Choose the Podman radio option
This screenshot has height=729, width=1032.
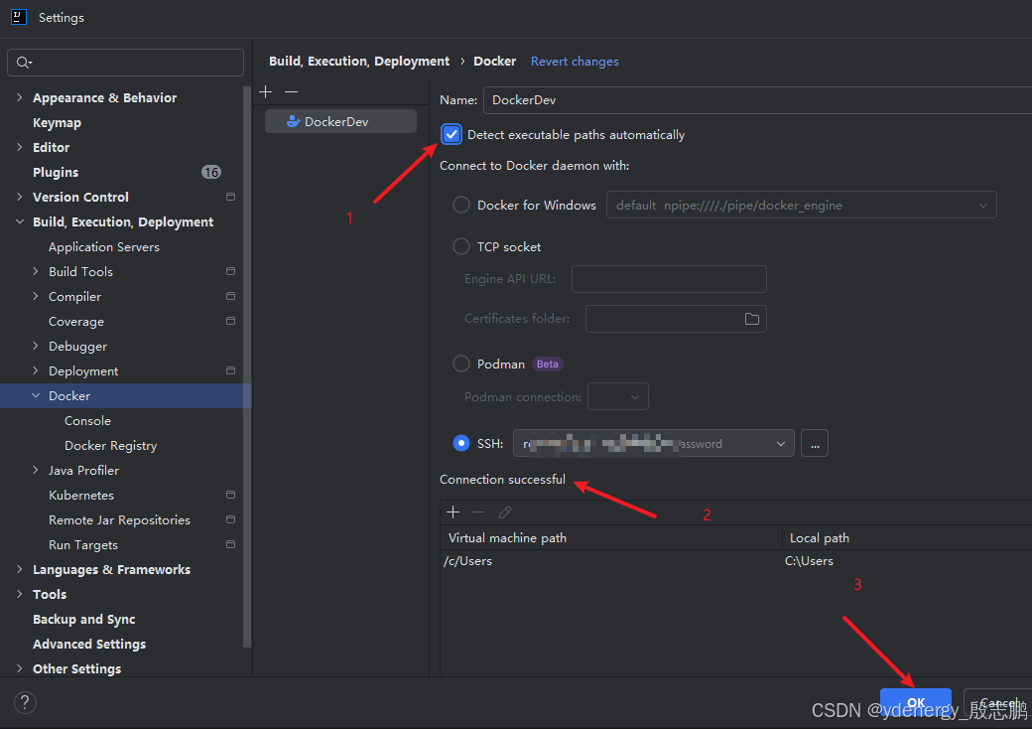click(x=461, y=364)
